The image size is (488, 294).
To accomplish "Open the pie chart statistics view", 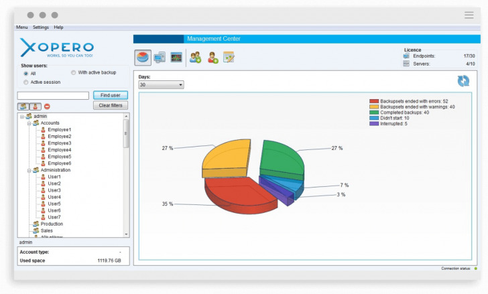I will 143,58.
